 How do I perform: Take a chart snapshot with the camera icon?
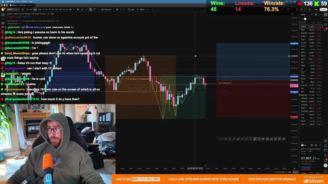[310, 9]
